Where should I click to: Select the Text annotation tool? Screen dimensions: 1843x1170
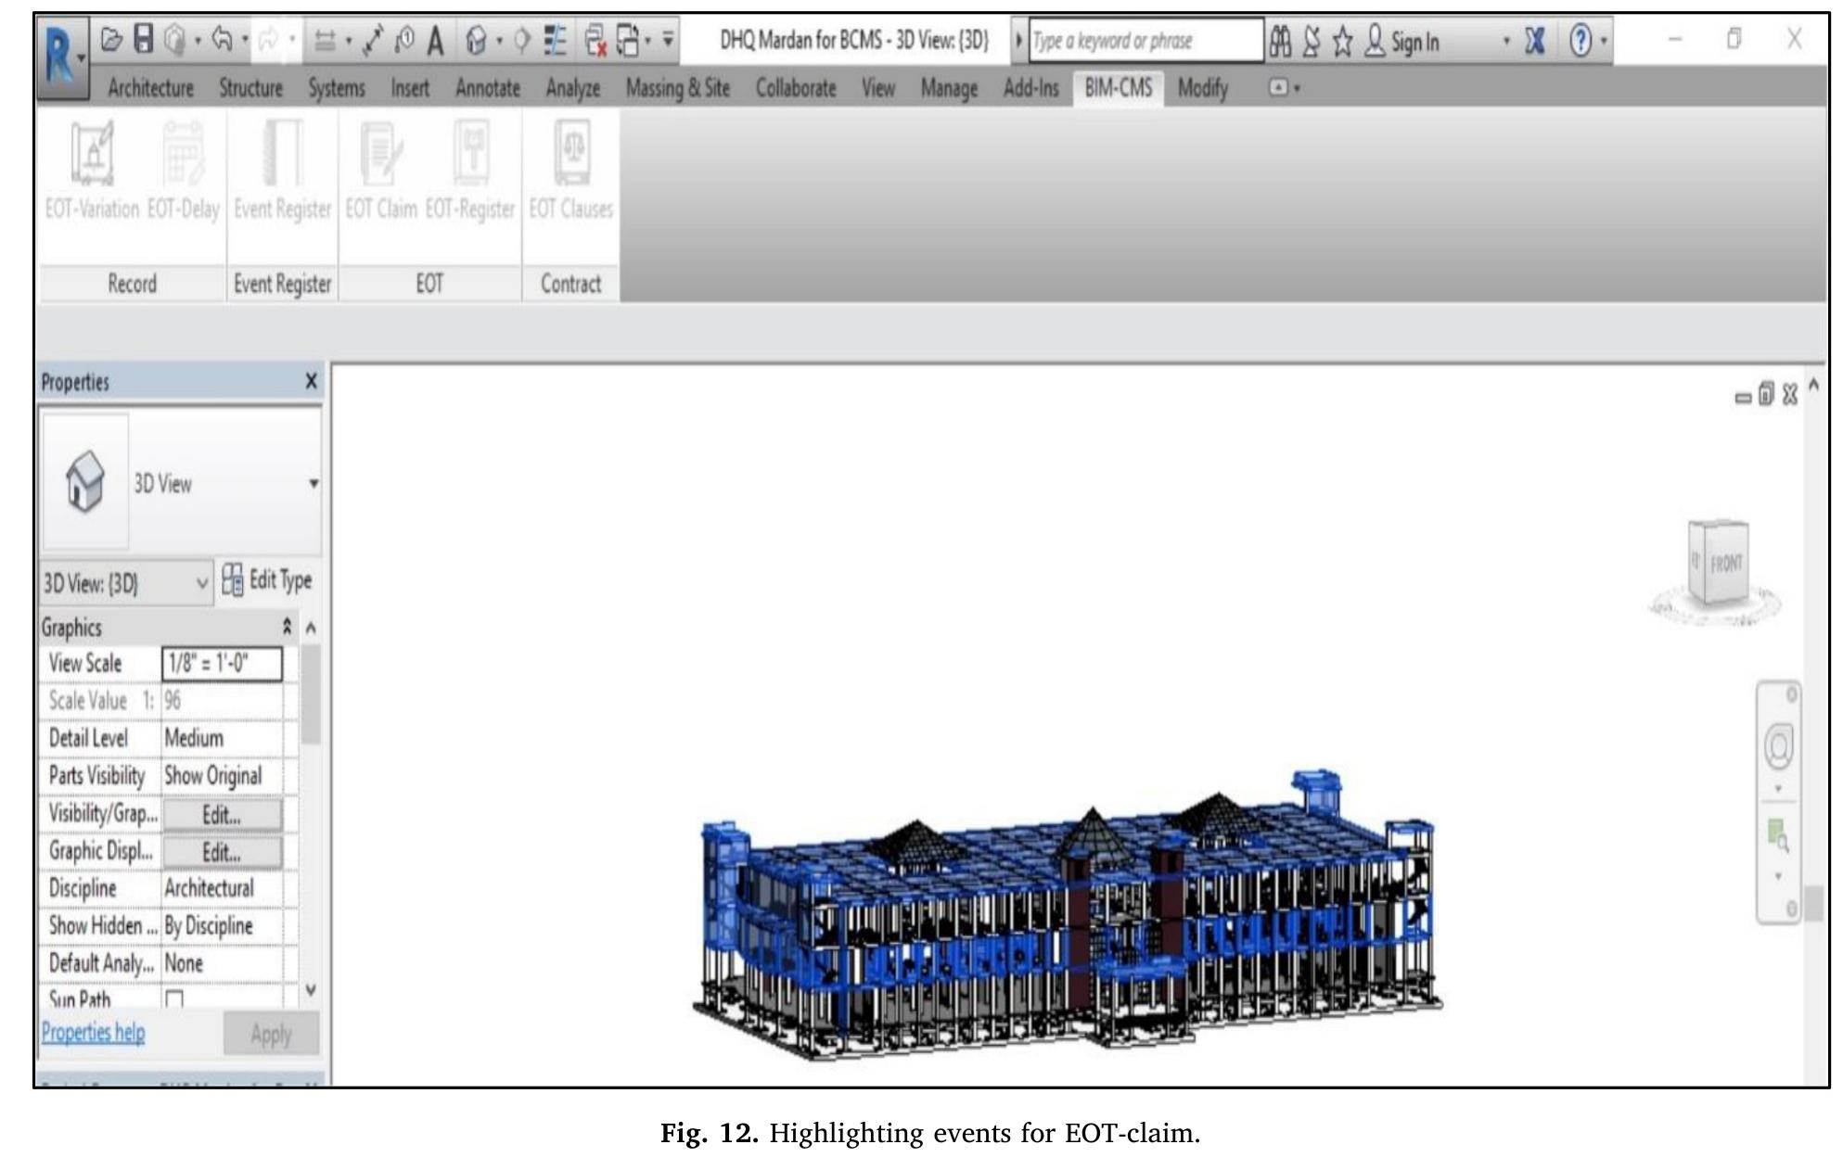tap(436, 39)
